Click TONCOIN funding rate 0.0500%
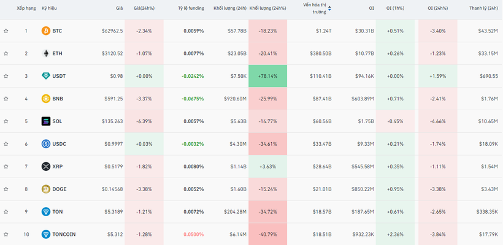The image size is (503, 245). click(194, 235)
